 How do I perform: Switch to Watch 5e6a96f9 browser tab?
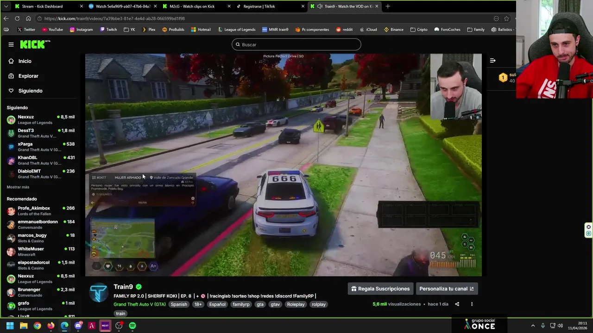click(122, 6)
